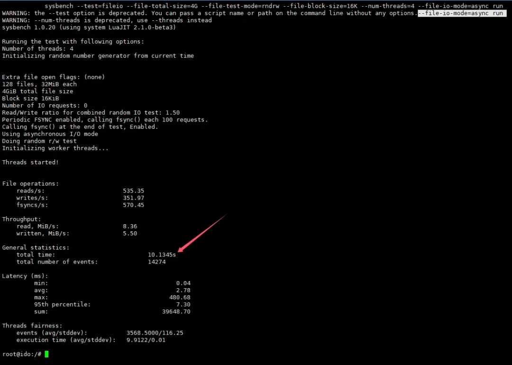Click 'Number of IO requests: 0' line
This screenshot has height=365, width=512.
45,105
